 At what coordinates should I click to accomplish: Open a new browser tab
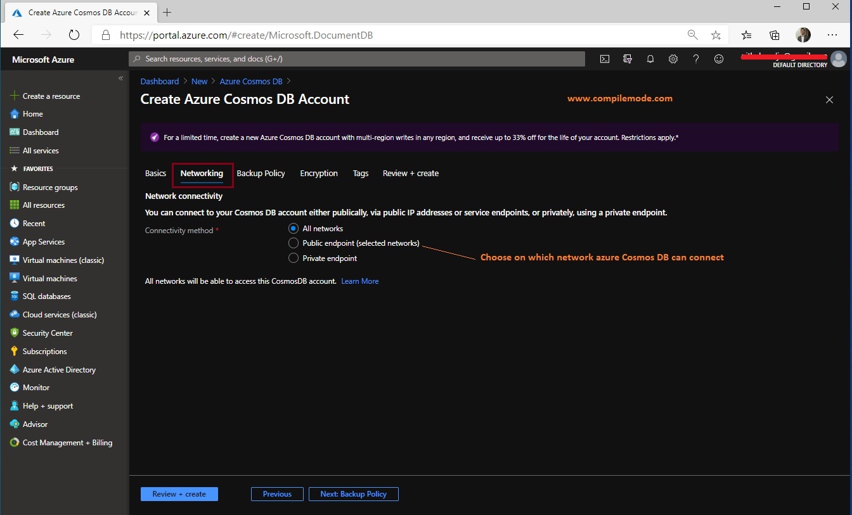pos(167,13)
